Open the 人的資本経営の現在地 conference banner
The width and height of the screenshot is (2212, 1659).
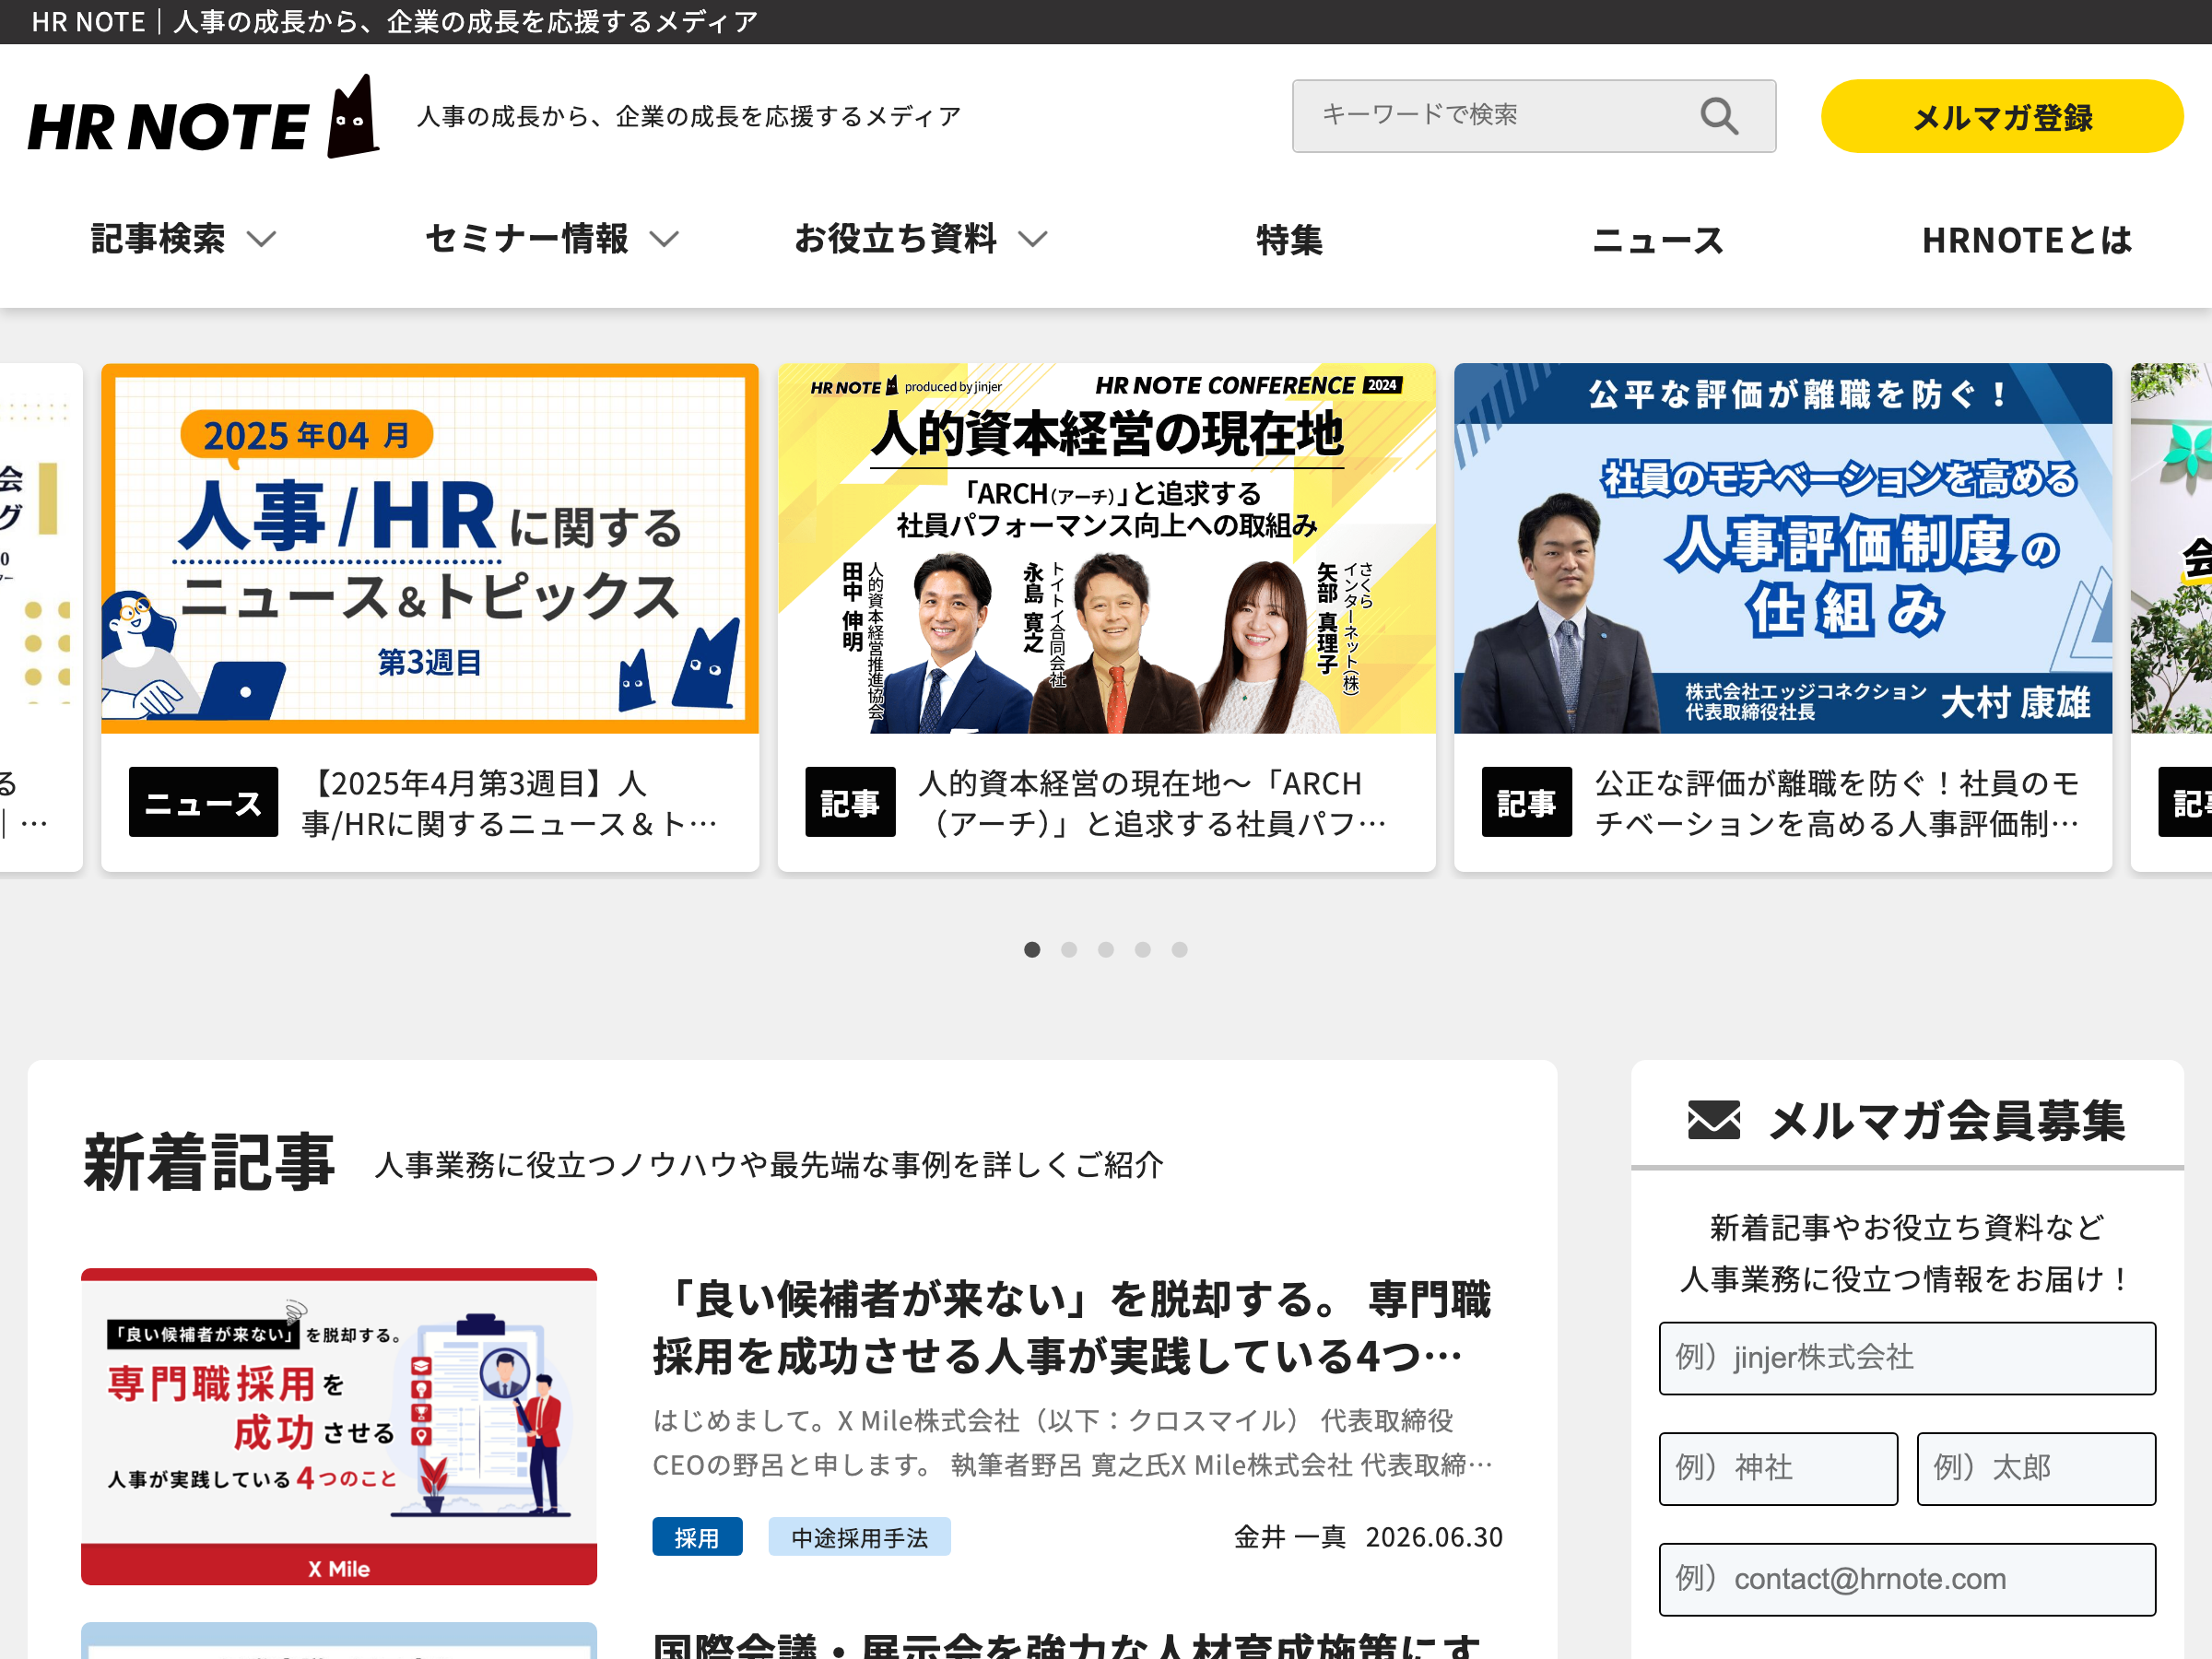click(x=1106, y=548)
